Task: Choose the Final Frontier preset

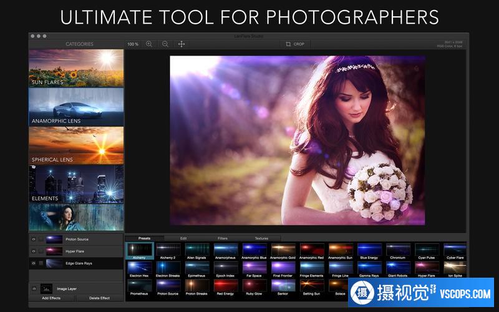Action: (x=283, y=270)
